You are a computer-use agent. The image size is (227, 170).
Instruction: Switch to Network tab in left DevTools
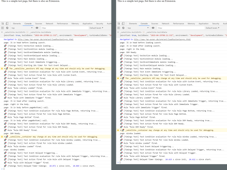point(49,24)
